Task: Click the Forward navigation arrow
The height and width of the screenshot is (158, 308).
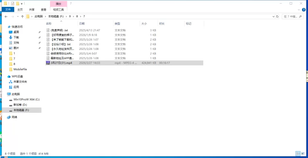Action: [x=13, y=16]
